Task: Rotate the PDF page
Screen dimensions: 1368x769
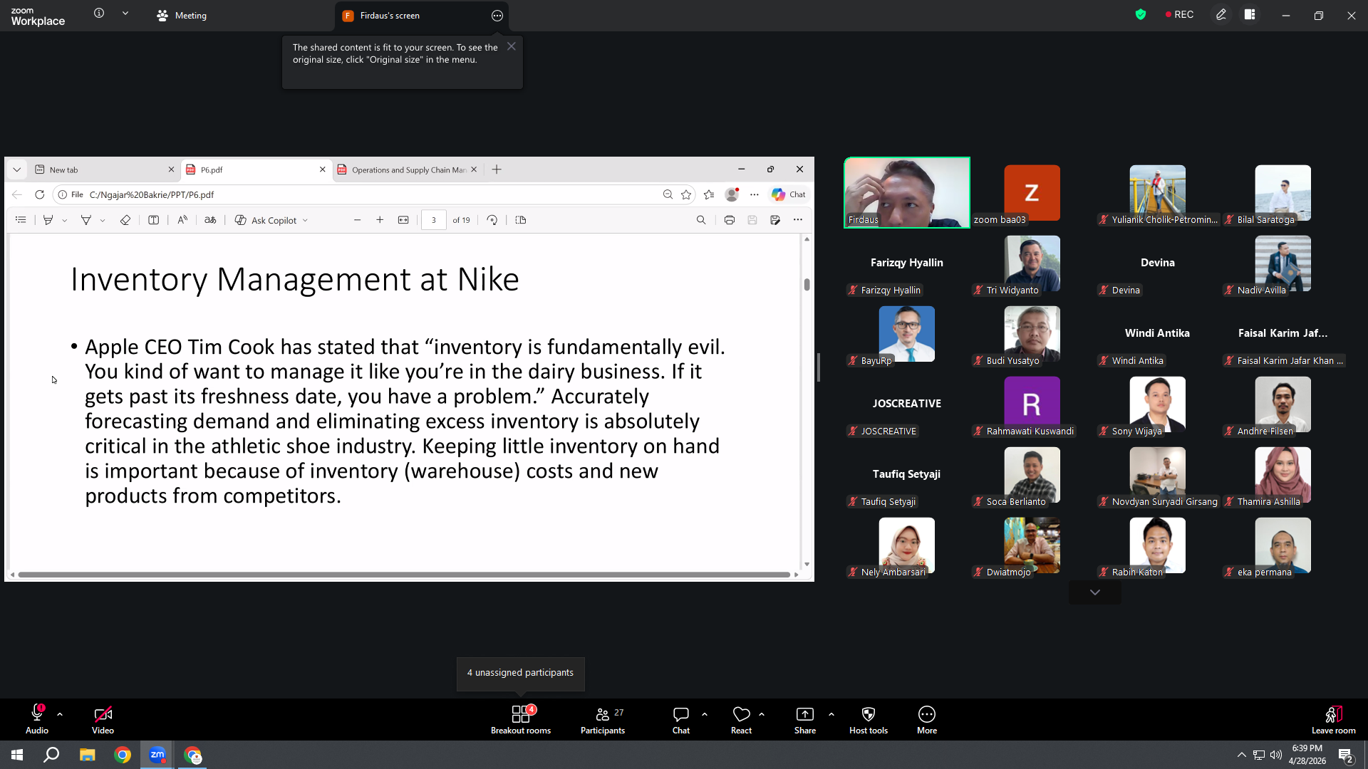Action: (x=492, y=220)
